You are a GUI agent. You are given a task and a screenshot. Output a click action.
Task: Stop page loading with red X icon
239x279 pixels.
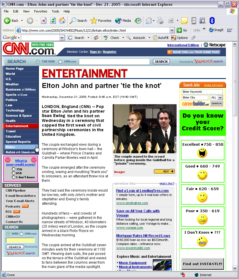click(x=44, y=21)
